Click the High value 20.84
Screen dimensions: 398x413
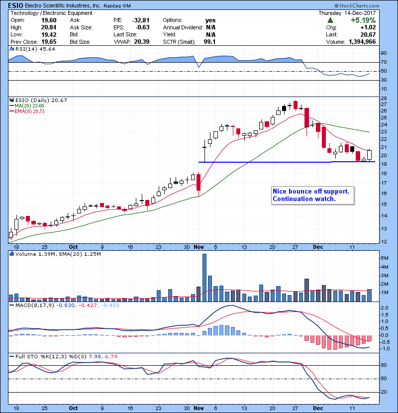pos(49,27)
